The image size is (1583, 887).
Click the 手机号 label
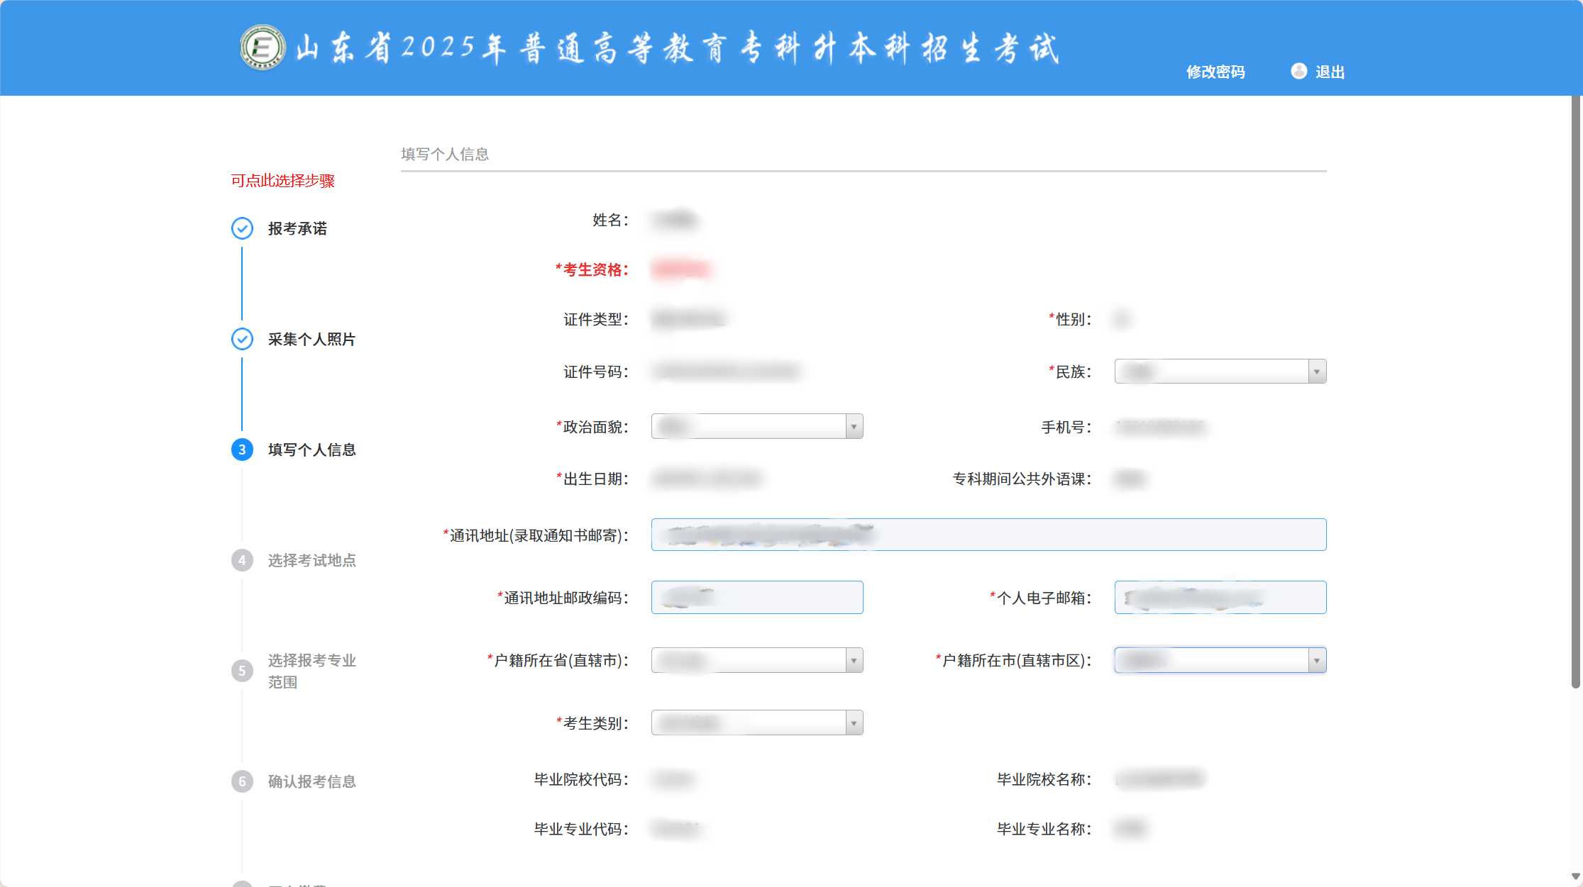click(x=1066, y=428)
